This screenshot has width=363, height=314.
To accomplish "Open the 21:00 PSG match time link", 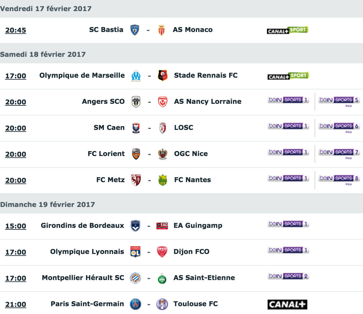I will coord(16,304).
